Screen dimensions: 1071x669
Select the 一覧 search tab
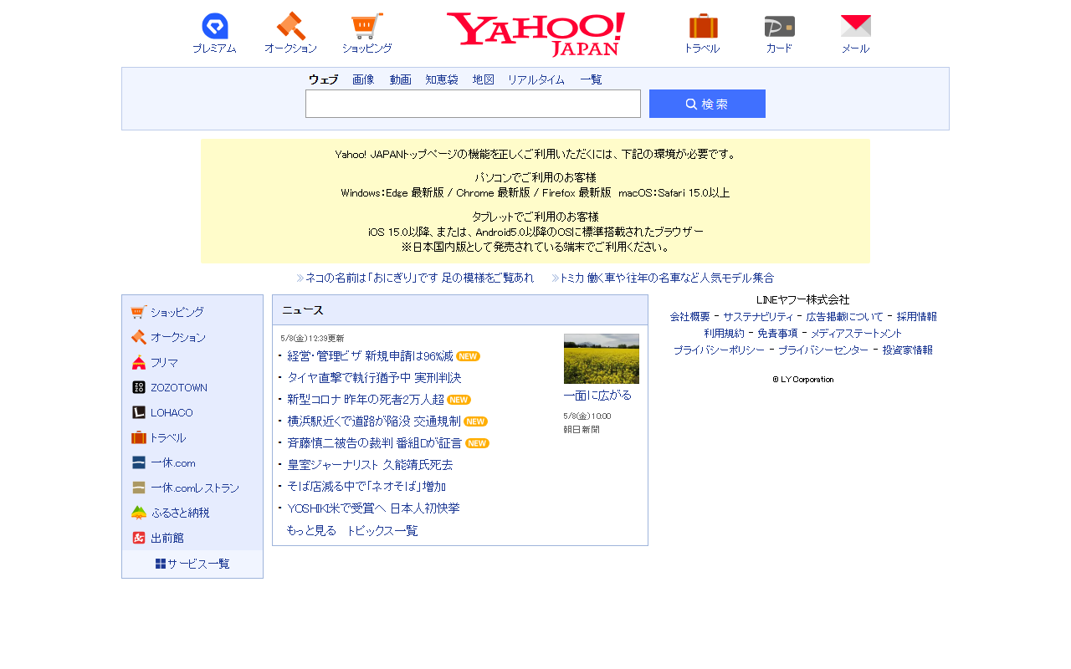pyautogui.click(x=591, y=79)
